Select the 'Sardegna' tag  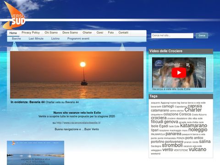[x=156, y=146]
